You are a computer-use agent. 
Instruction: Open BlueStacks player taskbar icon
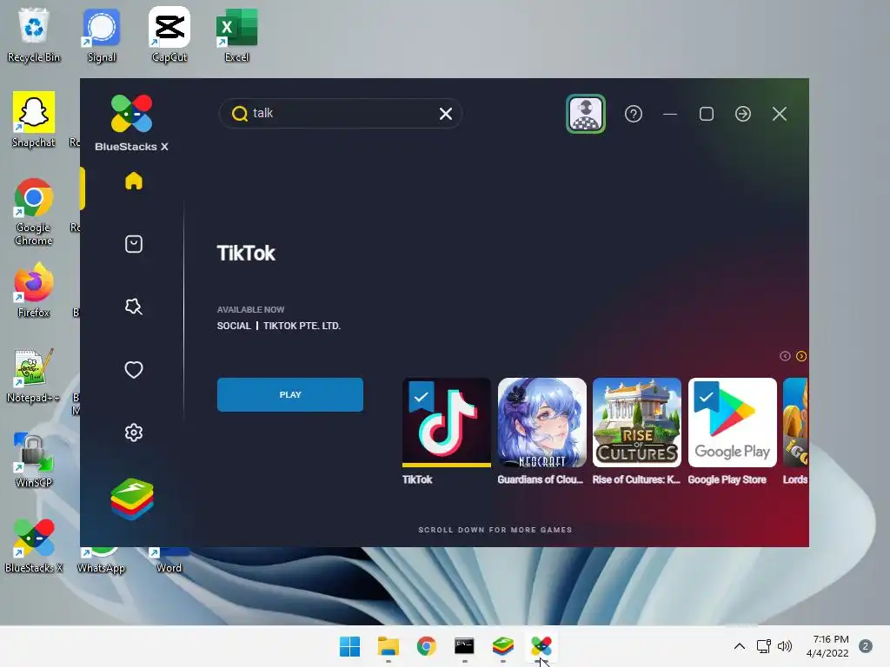click(503, 646)
